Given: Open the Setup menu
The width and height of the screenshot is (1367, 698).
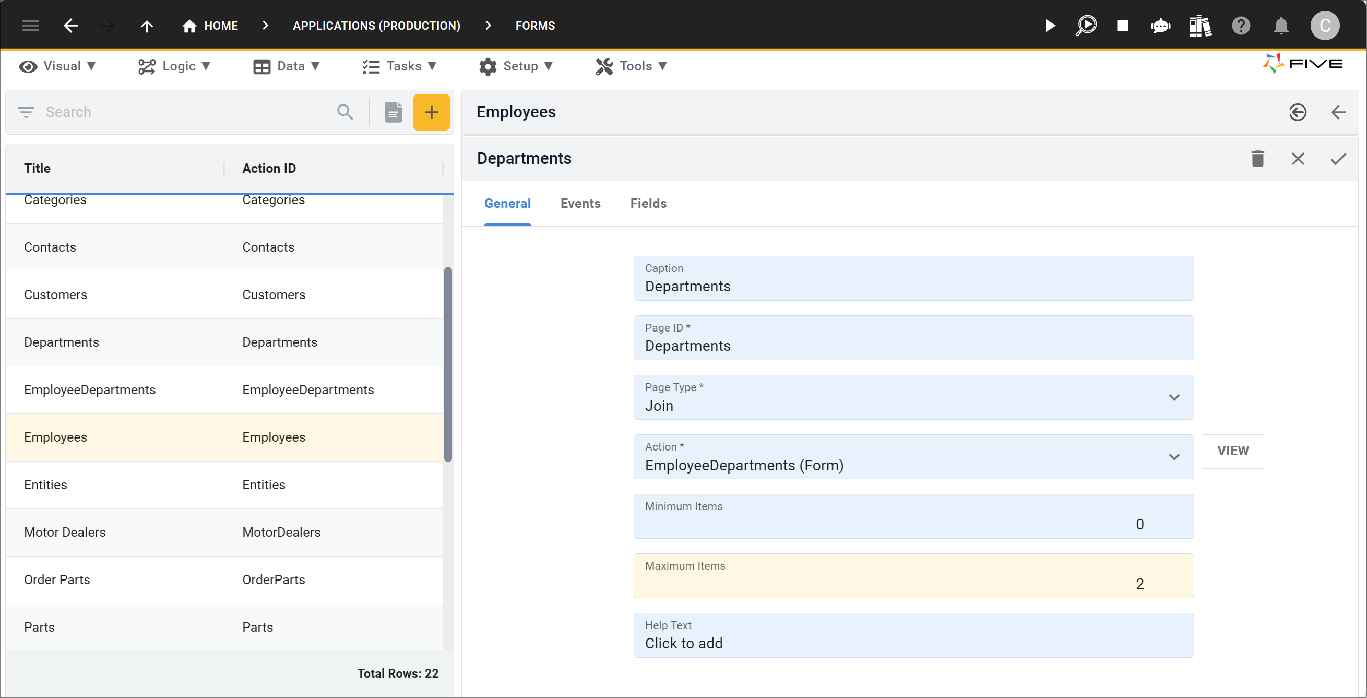Looking at the screenshot, I should (516, 66).
